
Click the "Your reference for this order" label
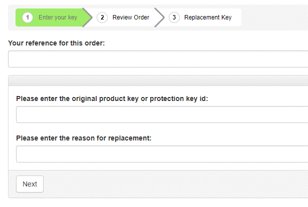(56, 43)
